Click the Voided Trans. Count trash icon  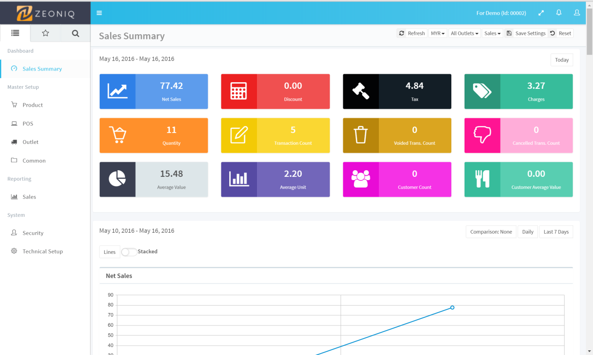(x=361, y=135)
